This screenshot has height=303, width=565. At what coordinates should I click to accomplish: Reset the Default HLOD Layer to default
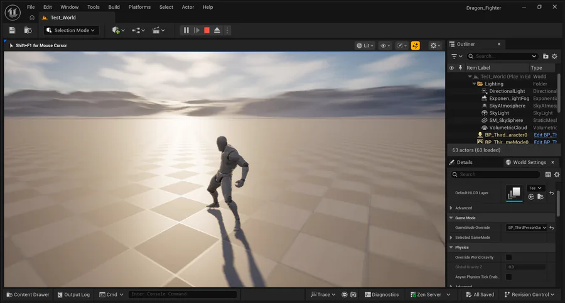tap(552, 194)
